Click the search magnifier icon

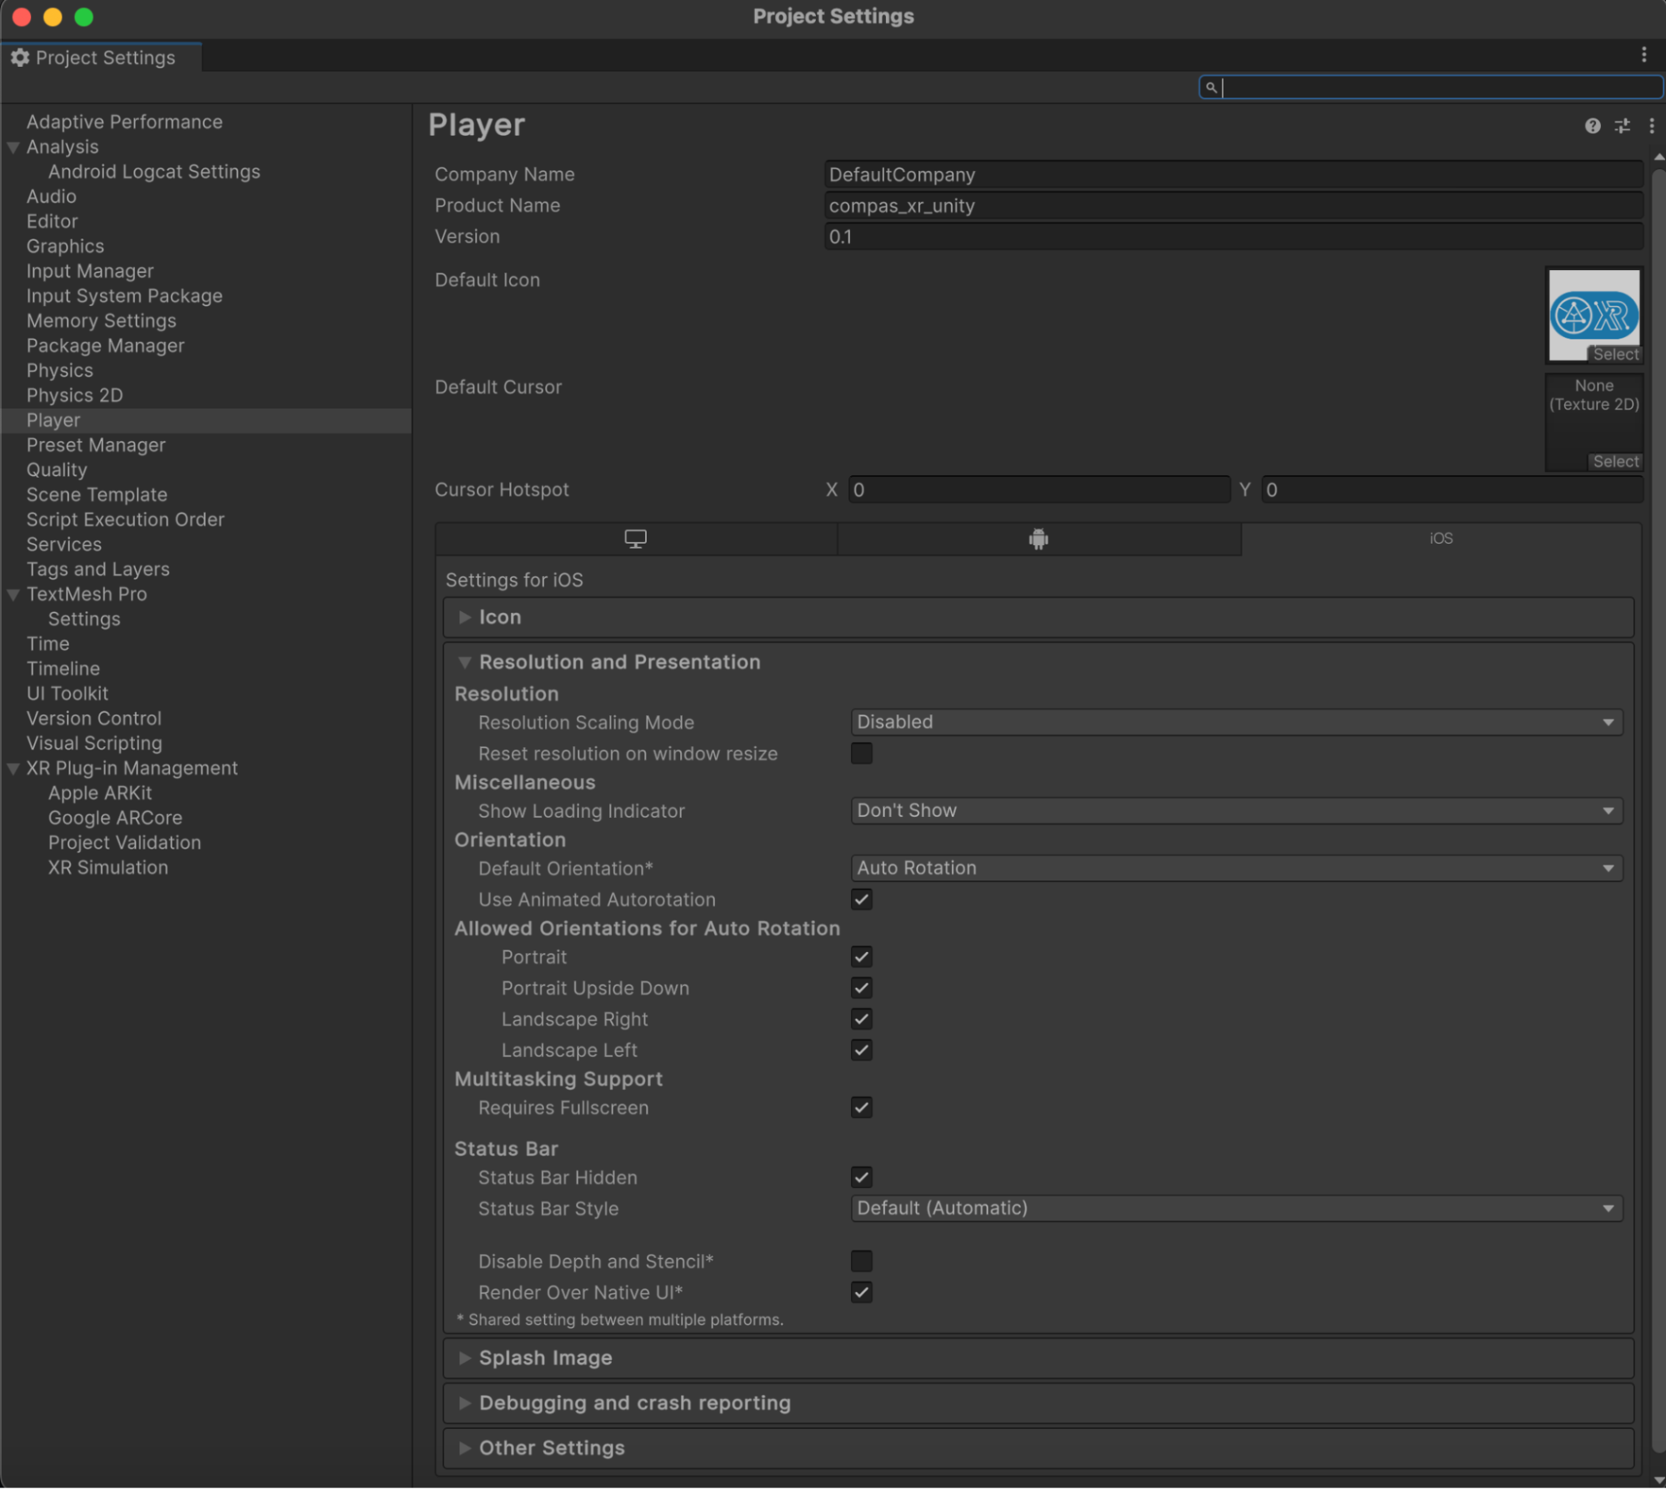[x=1211, y=87]
